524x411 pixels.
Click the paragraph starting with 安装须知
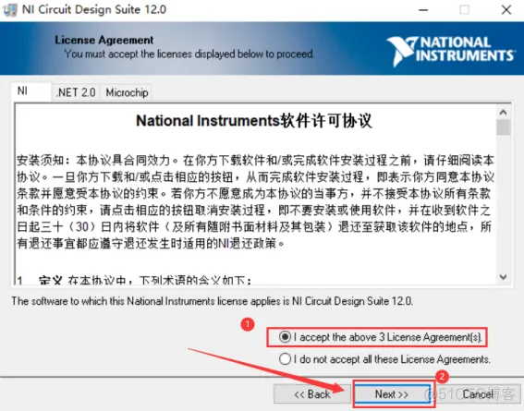255,201
